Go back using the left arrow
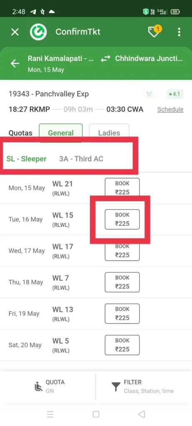 15,64
